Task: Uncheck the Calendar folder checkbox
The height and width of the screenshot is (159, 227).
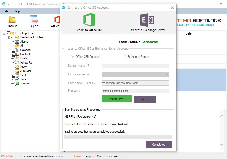Action: click(x=13, y=50)
